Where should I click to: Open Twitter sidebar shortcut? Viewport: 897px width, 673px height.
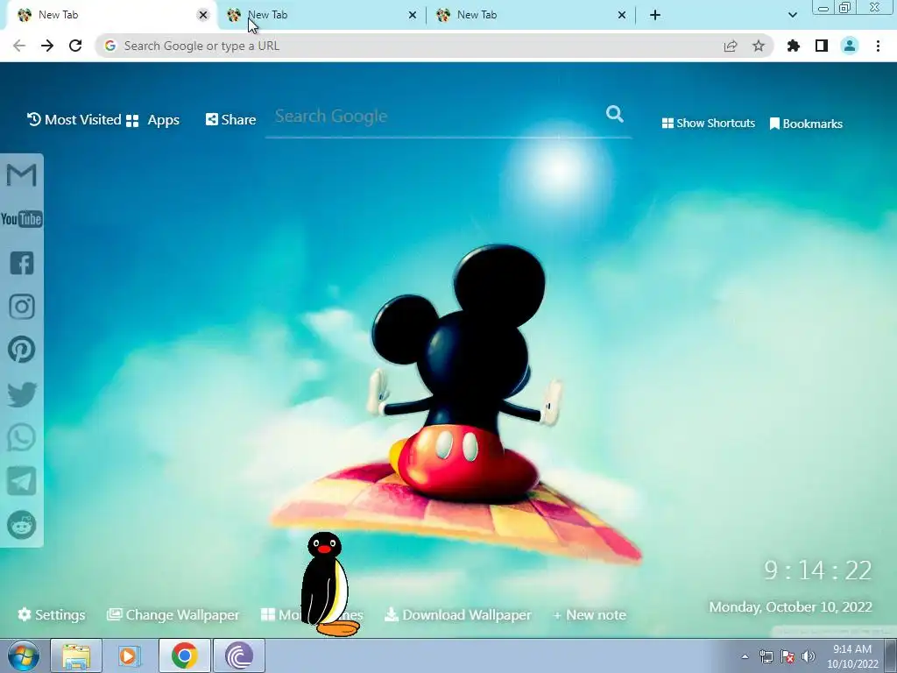[22, 394]
